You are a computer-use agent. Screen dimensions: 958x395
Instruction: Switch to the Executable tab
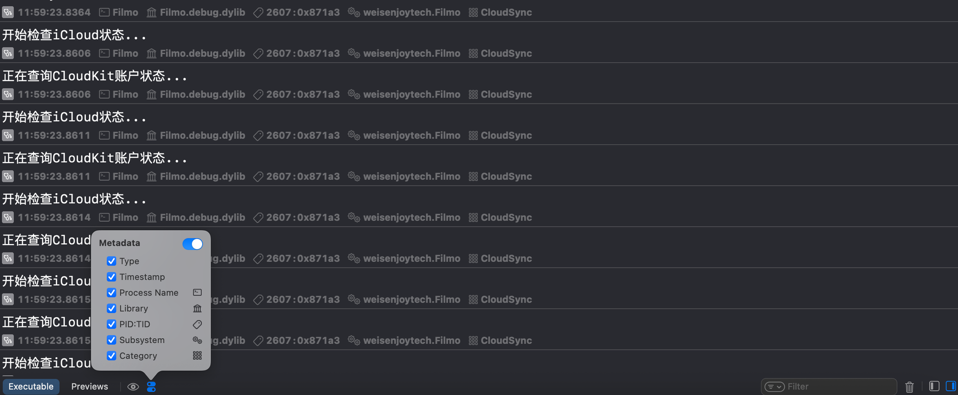(31, 386)
